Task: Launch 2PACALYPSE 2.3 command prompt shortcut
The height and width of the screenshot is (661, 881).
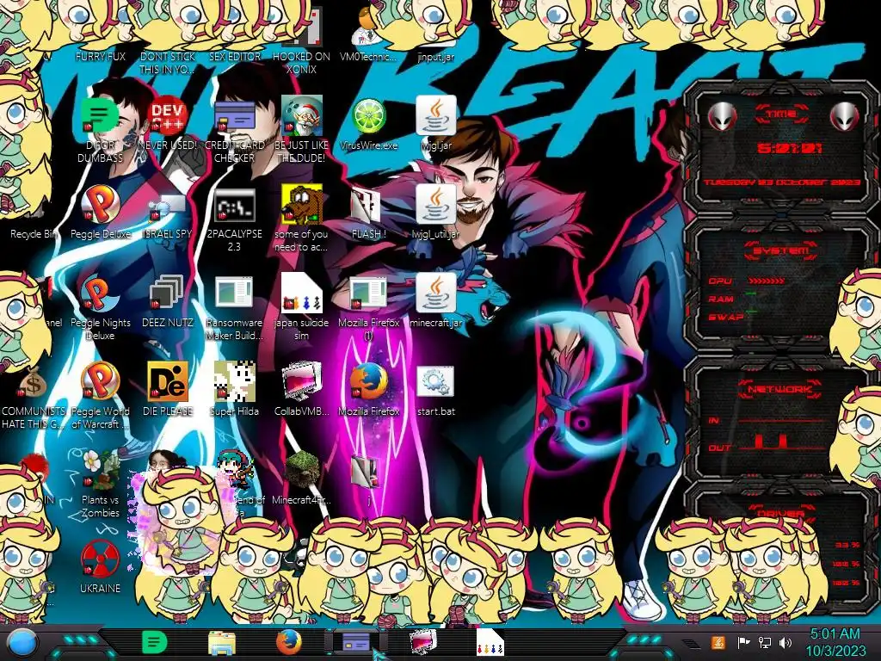Action: coord(234,205)
